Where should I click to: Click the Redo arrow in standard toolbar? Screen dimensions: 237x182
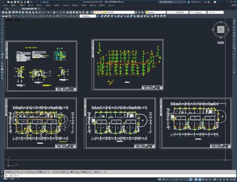[x=48, y=12]
